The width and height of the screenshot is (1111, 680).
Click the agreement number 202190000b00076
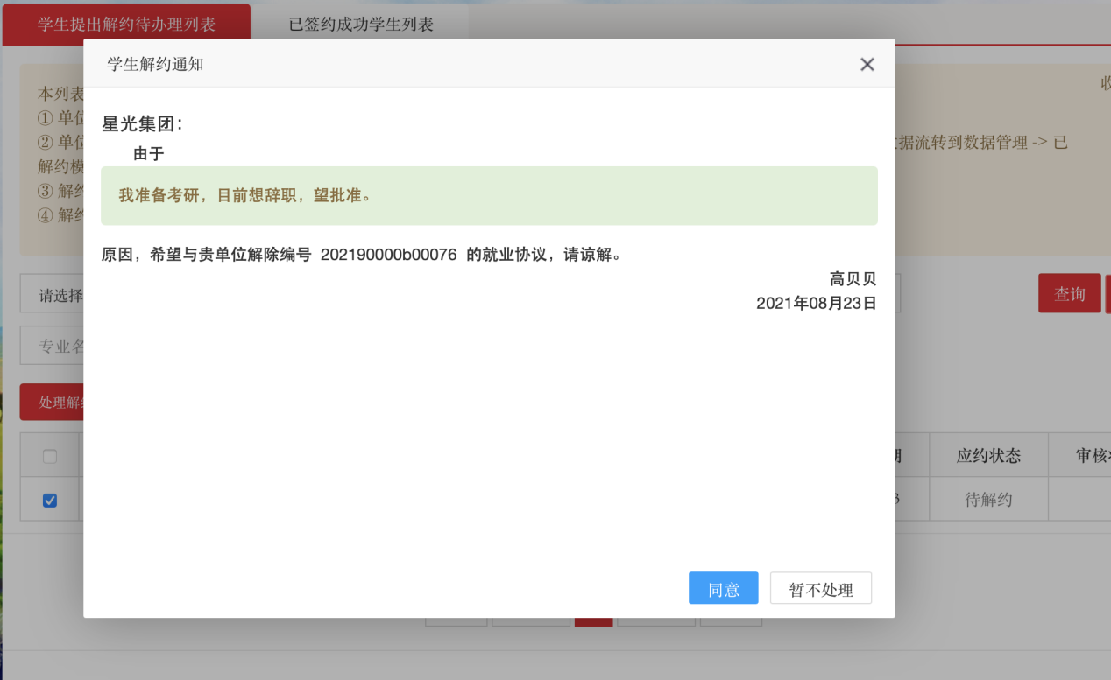click(388, 255)
